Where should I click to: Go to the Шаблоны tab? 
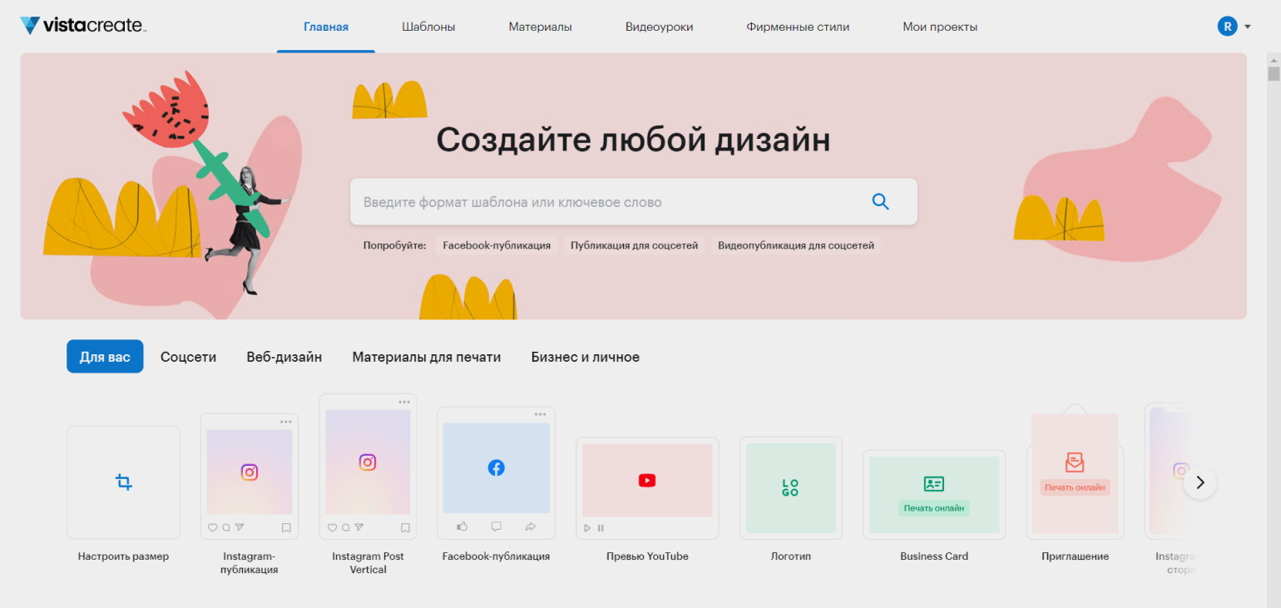[428, 27]
